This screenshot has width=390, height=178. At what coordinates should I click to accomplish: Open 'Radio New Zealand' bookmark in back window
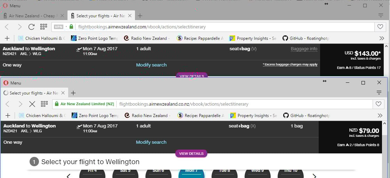pos(147,38)
